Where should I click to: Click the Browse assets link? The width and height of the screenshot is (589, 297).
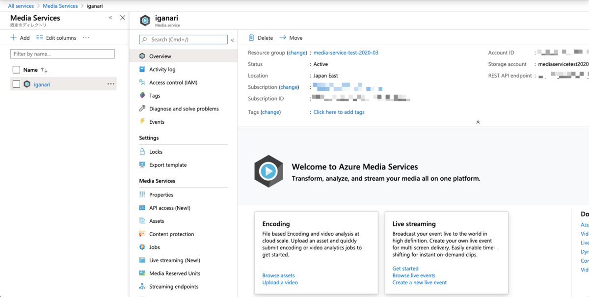278,275
